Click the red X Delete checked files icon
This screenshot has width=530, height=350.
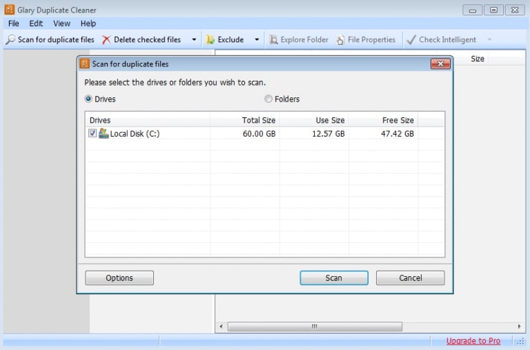click(106, 40)
